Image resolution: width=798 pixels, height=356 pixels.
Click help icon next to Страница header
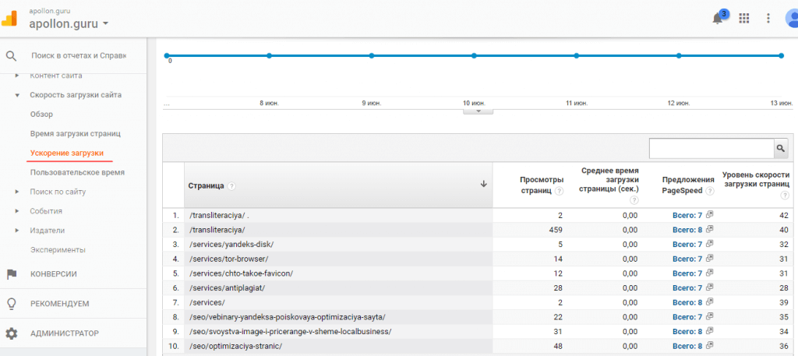click(x=231, y=186)
